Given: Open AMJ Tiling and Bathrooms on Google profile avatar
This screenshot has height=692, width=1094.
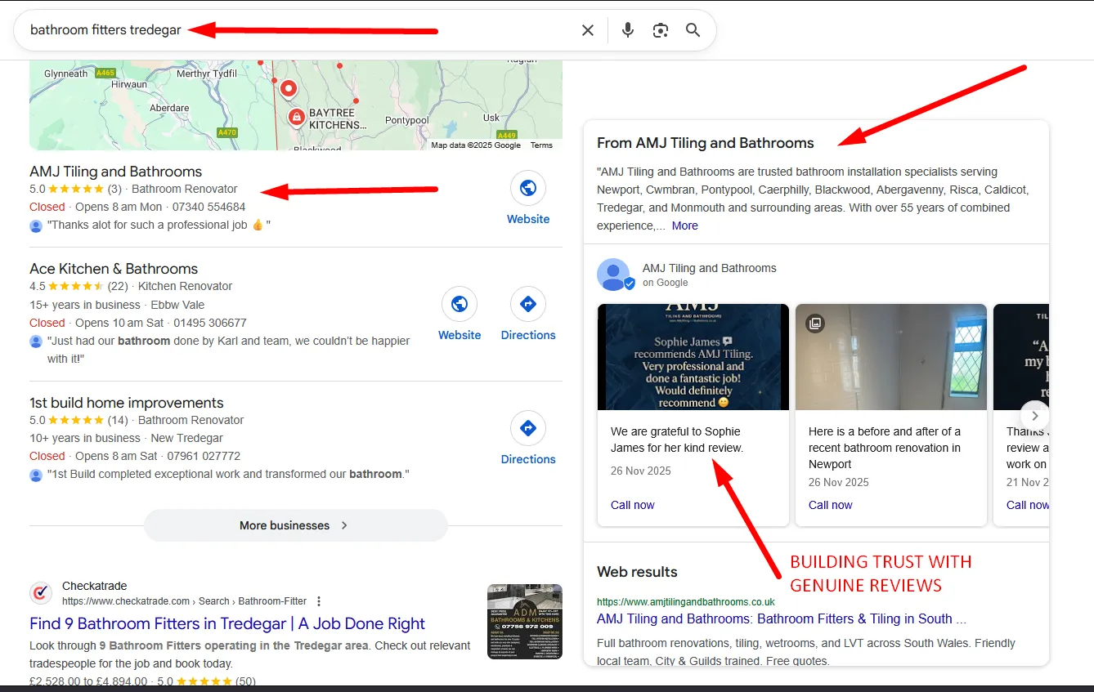Looking at the screenshot, I should [614, 275].
